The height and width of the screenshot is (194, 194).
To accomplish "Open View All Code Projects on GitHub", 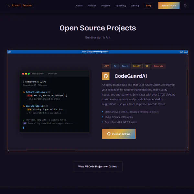I will (98, 167).
